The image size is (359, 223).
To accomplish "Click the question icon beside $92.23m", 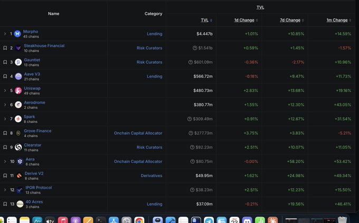I will pyautogui.click(x=192, y=147).
